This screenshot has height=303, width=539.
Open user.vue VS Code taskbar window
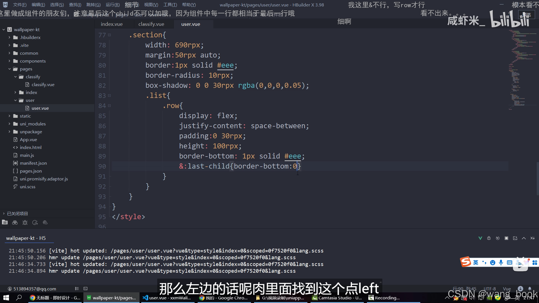click(x=167, y=298)
